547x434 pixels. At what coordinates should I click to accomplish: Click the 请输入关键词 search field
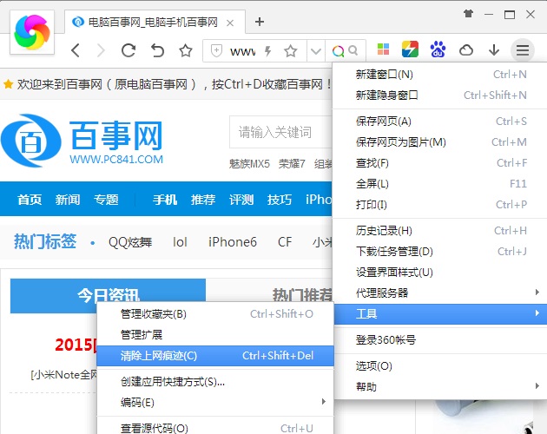point(280,132)
